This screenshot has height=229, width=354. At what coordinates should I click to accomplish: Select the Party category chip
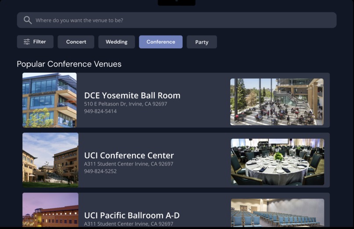tap(202, 42)
